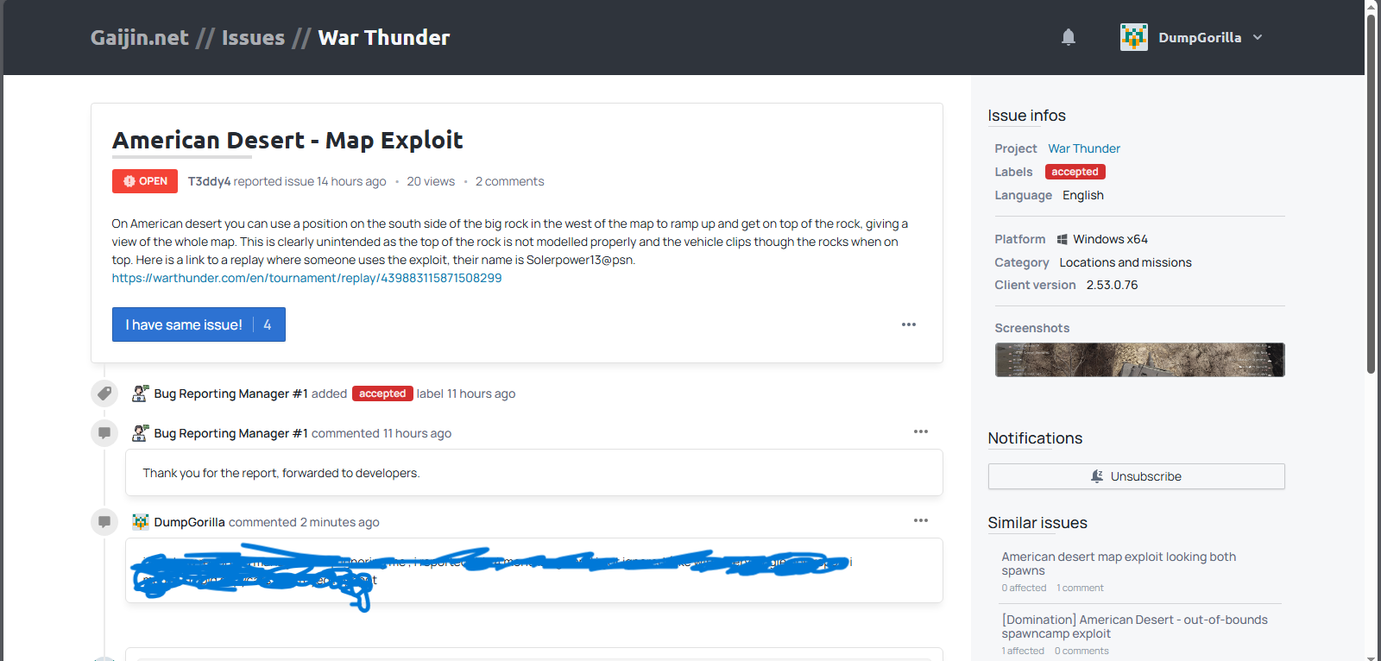Open the DumpGorilla user dropdown arrow
Screen dimensions: 1381x661
pyautogui.click(x=1258, y=37)
